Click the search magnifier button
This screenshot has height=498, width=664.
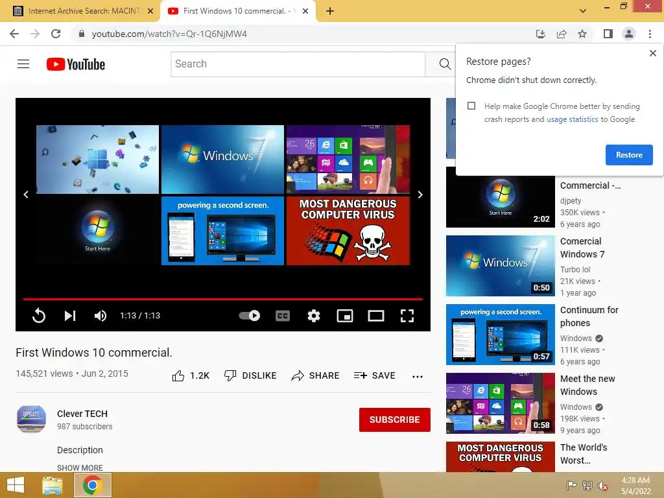click(x=445, y=64)
